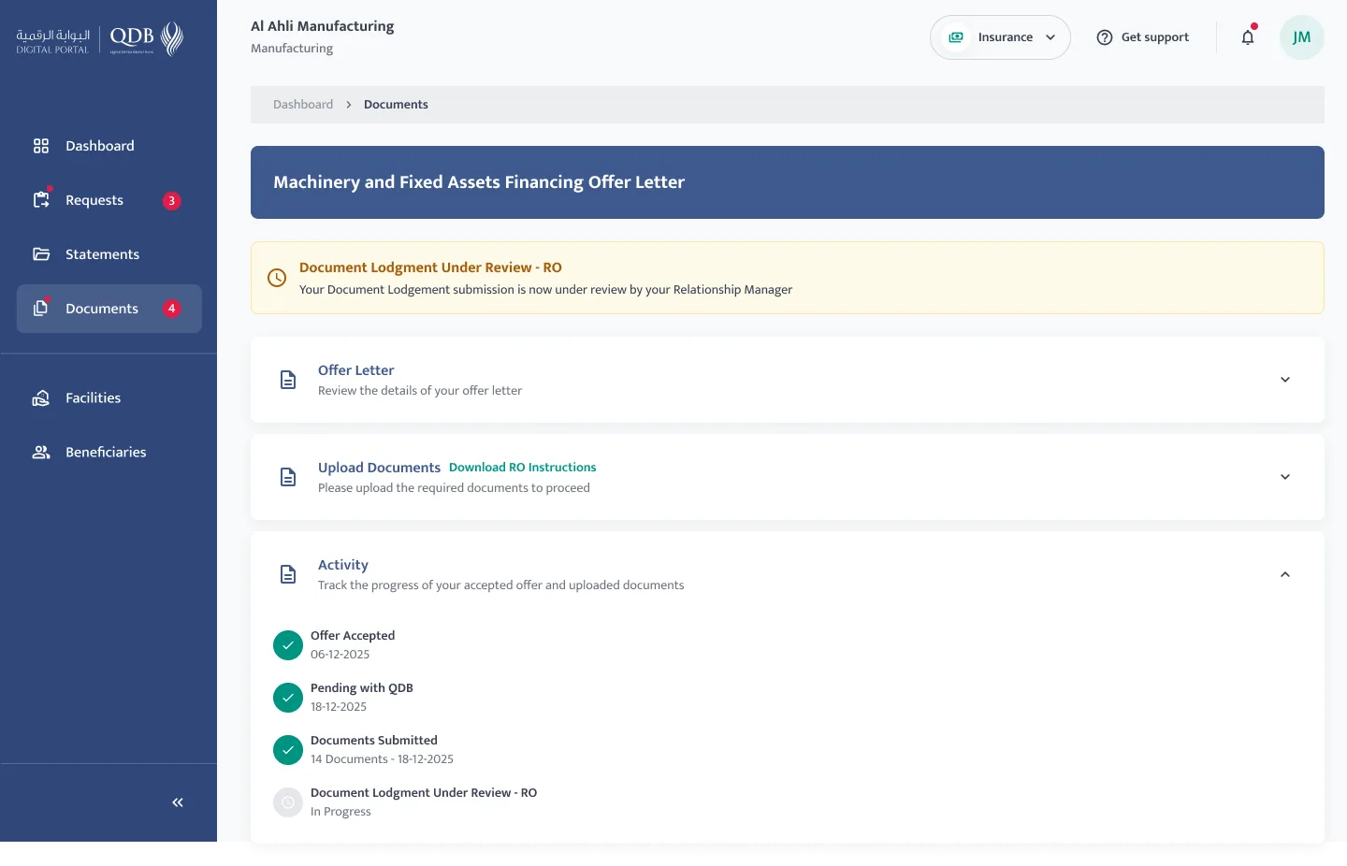Click the Requests badge showing 3

pyautogui.click(x=171, y=200)
